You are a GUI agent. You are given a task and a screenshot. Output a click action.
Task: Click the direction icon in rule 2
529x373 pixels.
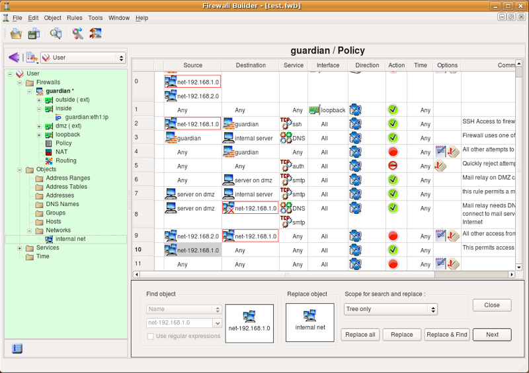(355, 124)
